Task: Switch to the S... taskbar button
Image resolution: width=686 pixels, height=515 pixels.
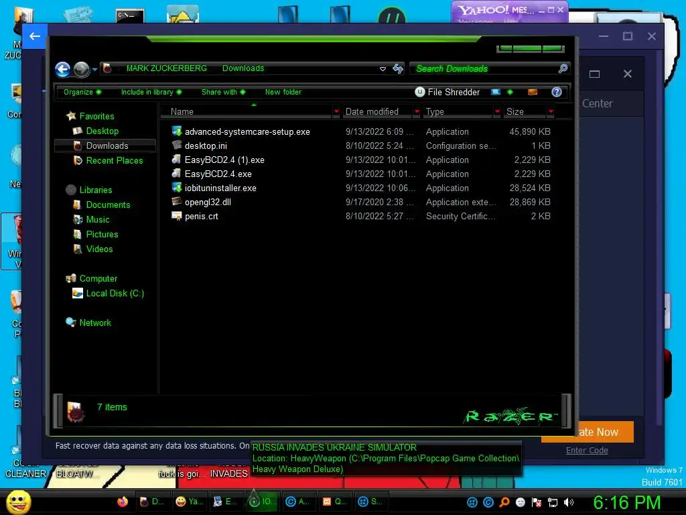Action: point(370,502)
